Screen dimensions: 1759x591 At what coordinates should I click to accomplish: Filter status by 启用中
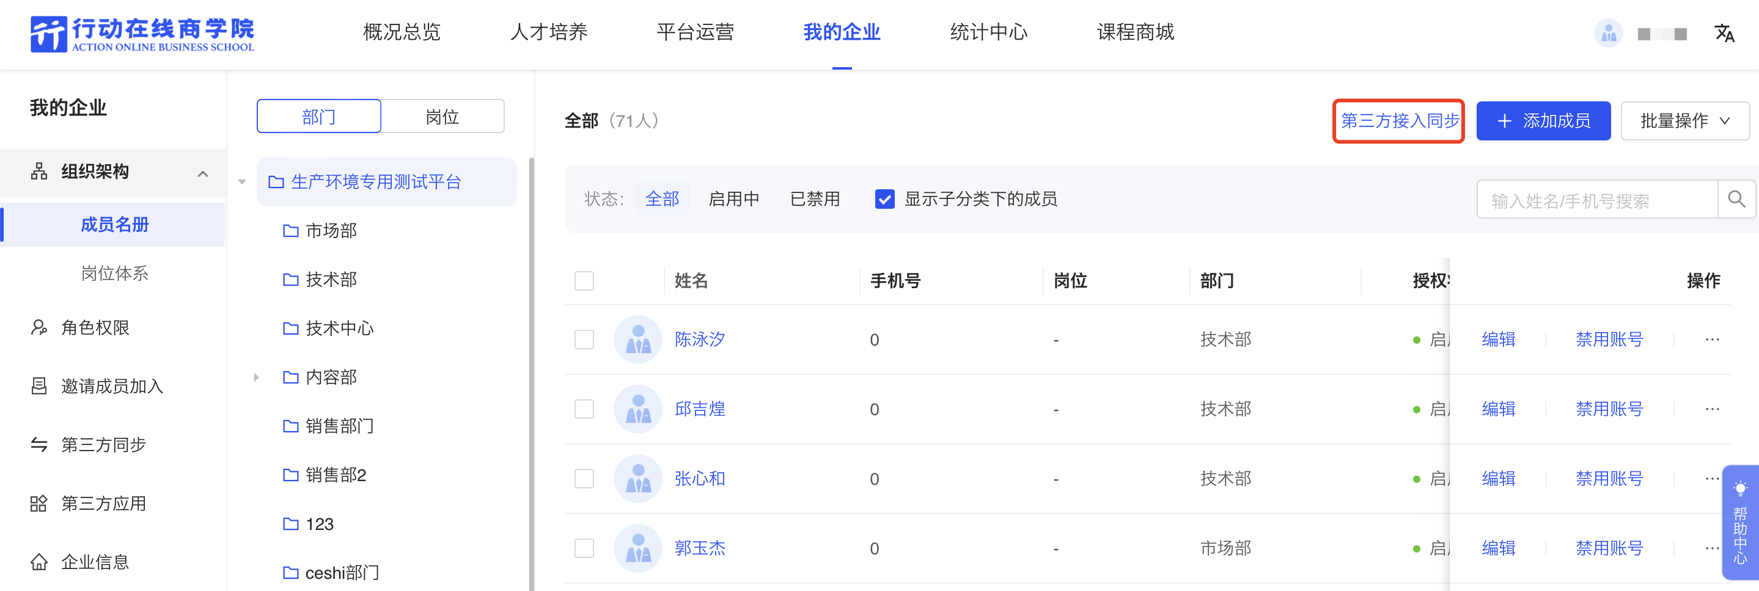coord(733,199)
